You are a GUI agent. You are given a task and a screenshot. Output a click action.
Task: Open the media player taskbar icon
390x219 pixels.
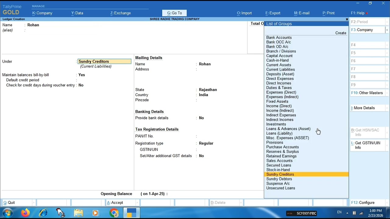[96, 213]
